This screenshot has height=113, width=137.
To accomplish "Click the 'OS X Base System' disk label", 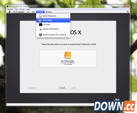I will 68,61.
